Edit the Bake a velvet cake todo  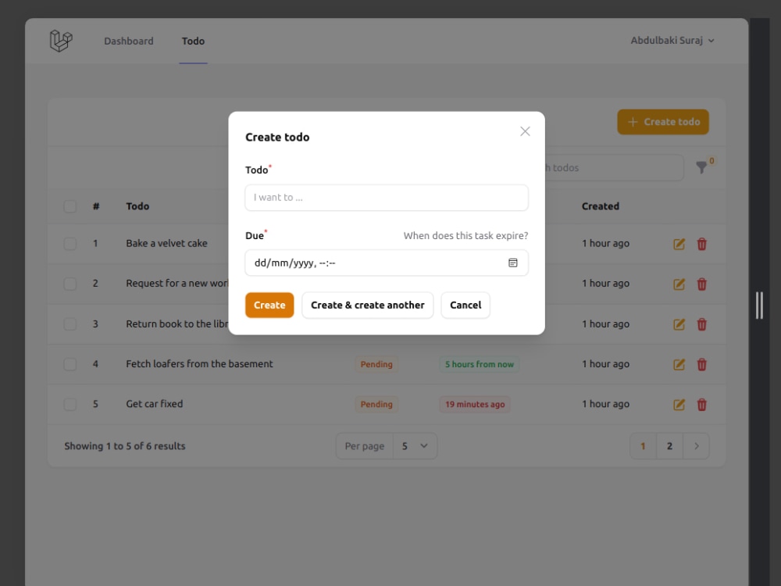click(679, 244)
